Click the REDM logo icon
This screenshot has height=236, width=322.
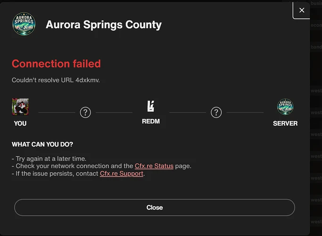[151, 106]
